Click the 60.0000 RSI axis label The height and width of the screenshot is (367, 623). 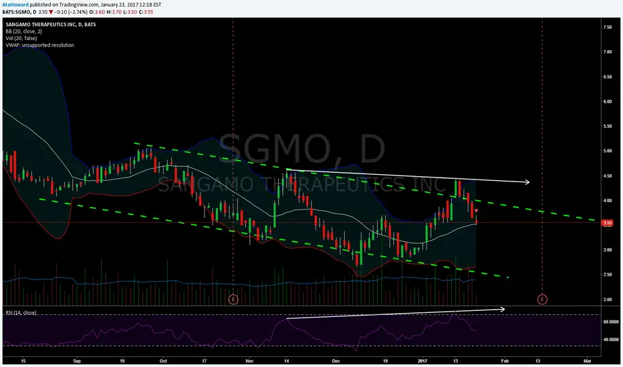tap(611, 322)
